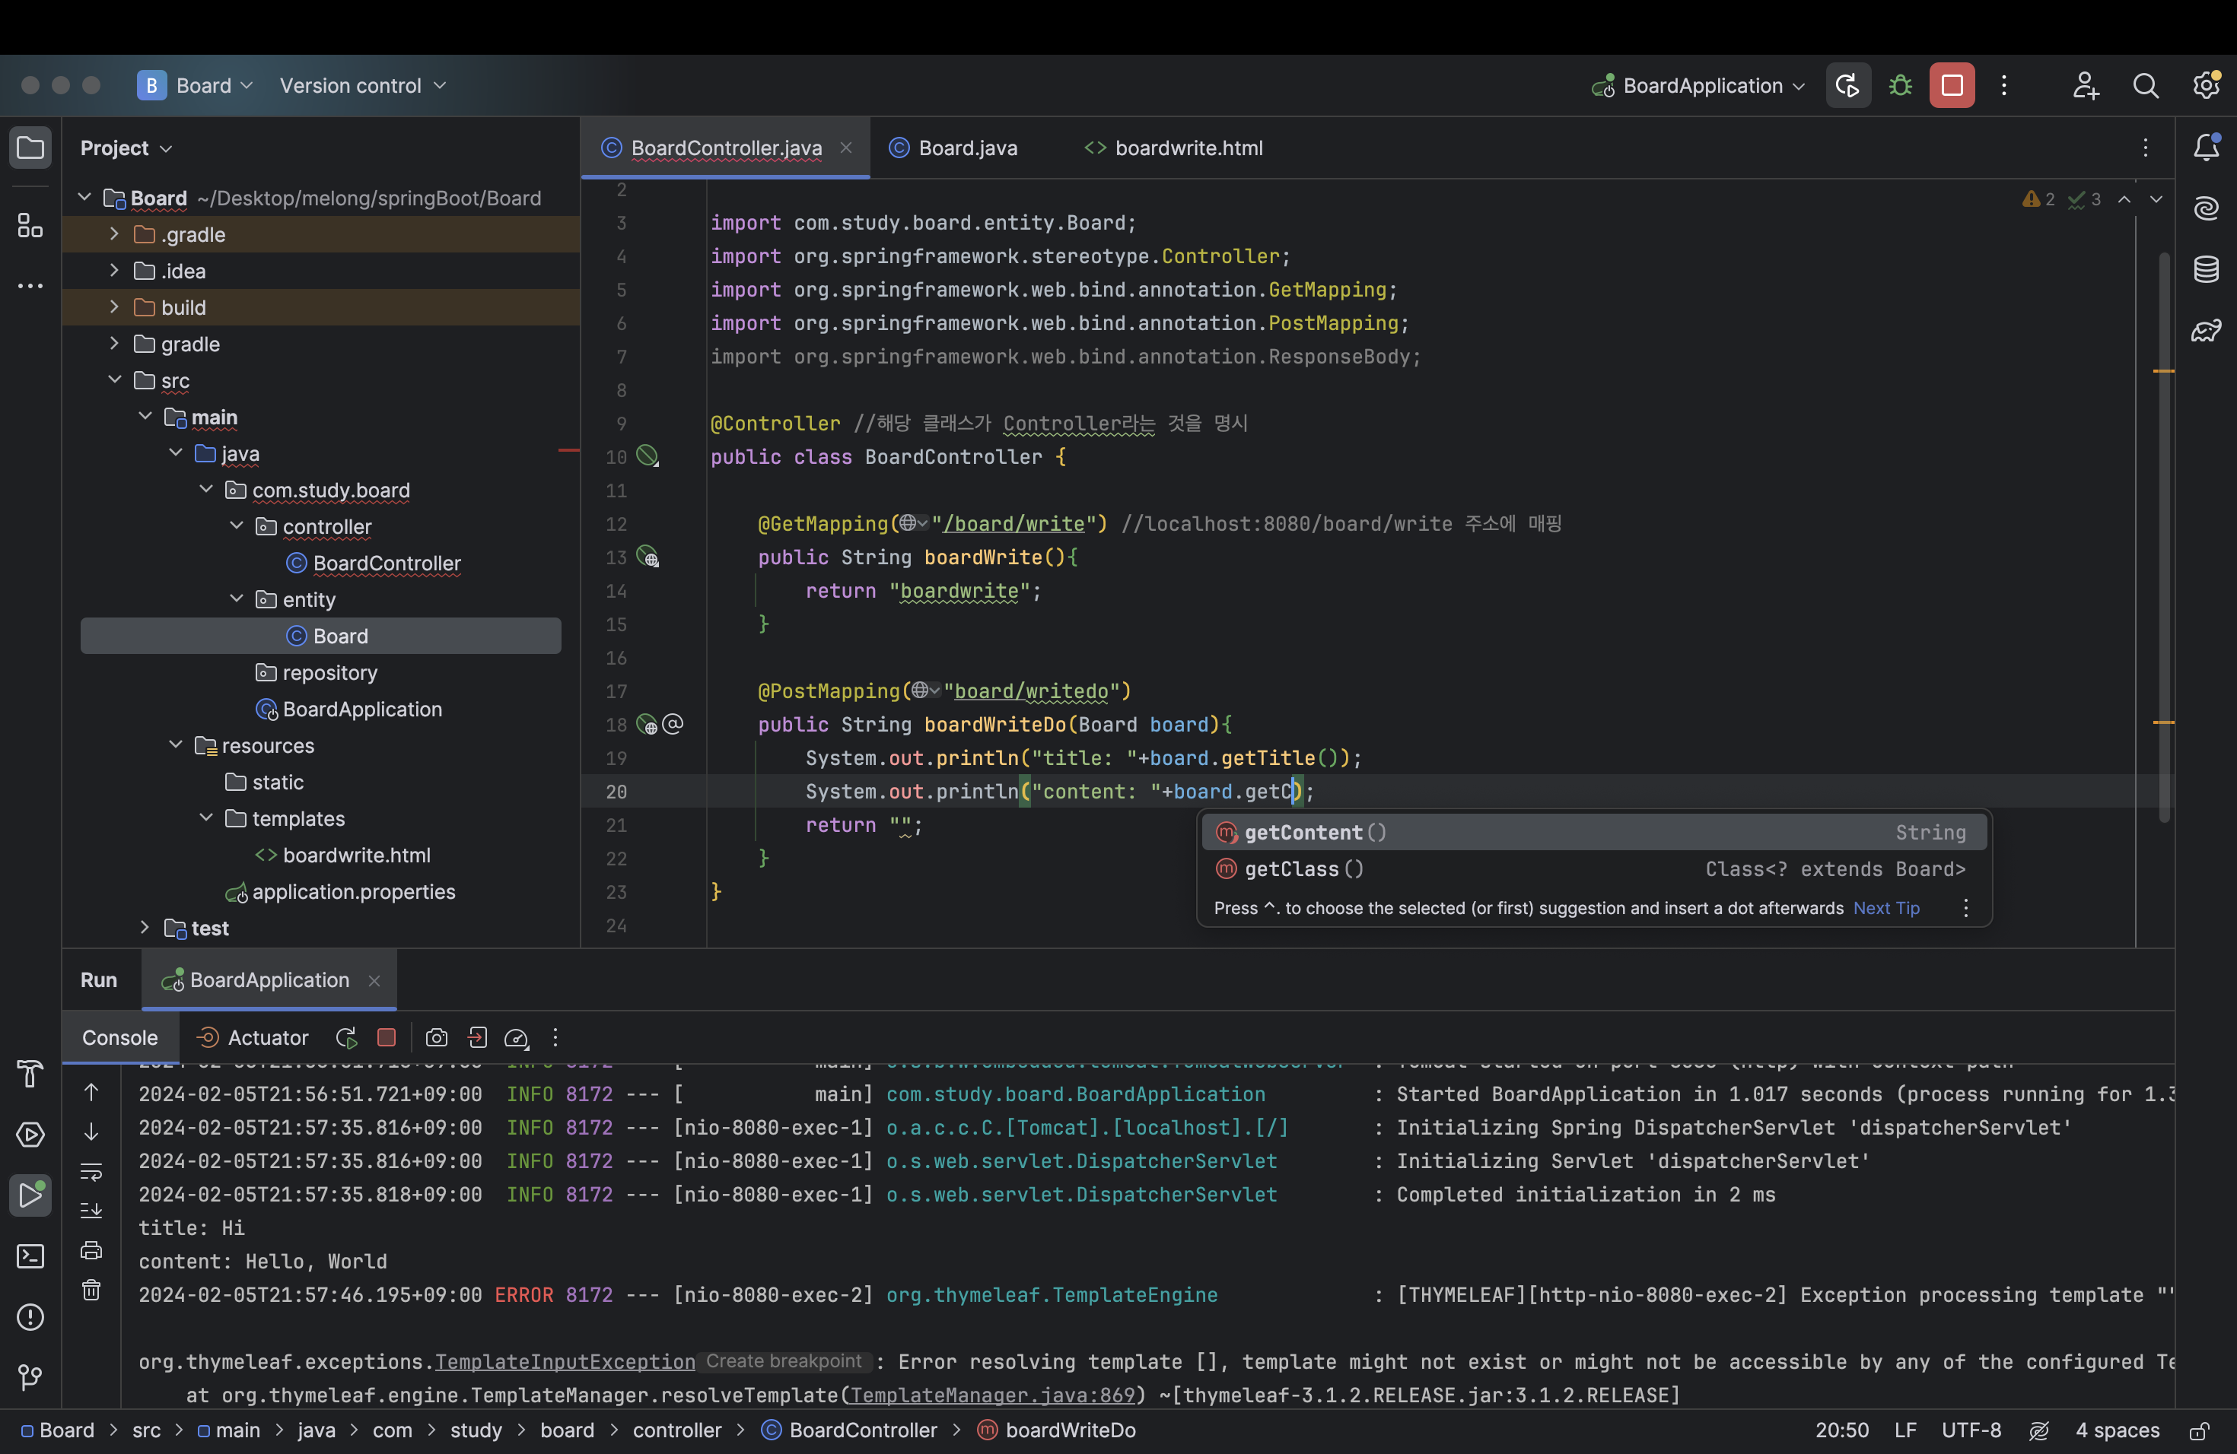This screenshot has height=1454, width=2237.
Task: Open the Database tool window
Action: click(2205, 269)
